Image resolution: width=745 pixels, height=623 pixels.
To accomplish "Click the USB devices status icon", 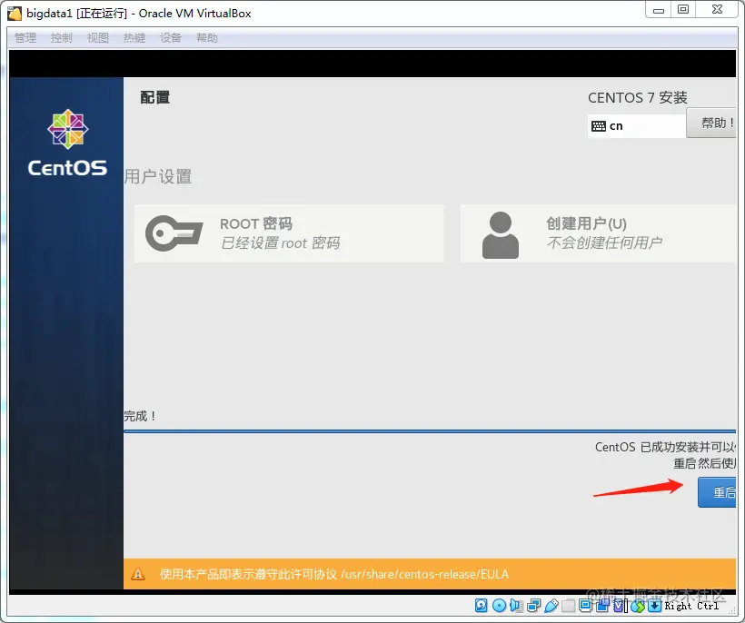I will coord(551,606).
